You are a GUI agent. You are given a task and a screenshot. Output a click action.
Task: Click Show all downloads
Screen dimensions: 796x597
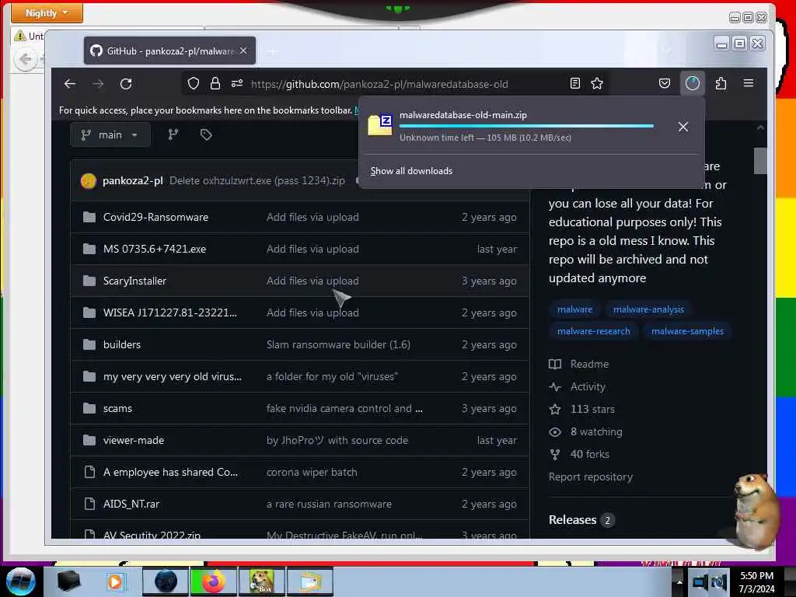click(411, 171)
